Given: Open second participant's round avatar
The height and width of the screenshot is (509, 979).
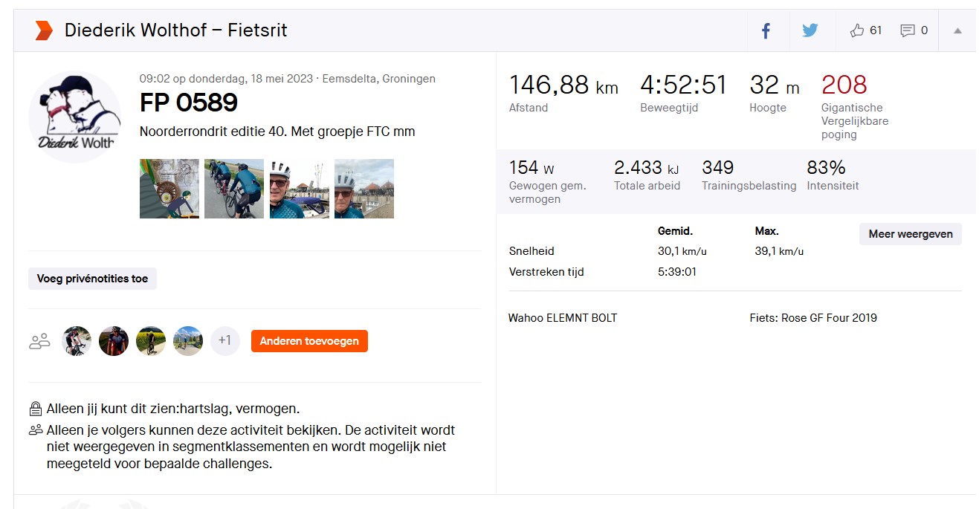Looking at the screenshot, I should 114,341.
